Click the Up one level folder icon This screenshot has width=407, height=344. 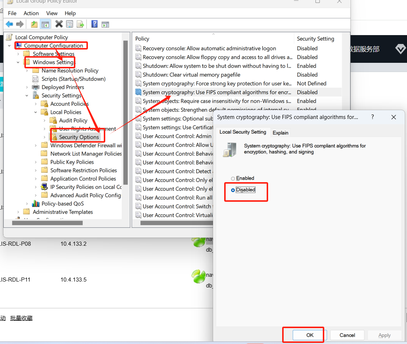pos(34,24)
